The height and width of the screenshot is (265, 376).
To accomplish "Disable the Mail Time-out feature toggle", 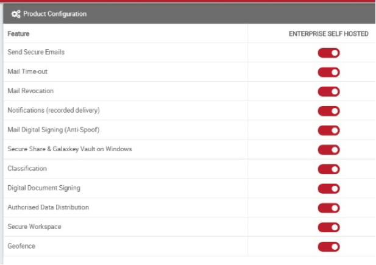I will [x=328, y=72].
